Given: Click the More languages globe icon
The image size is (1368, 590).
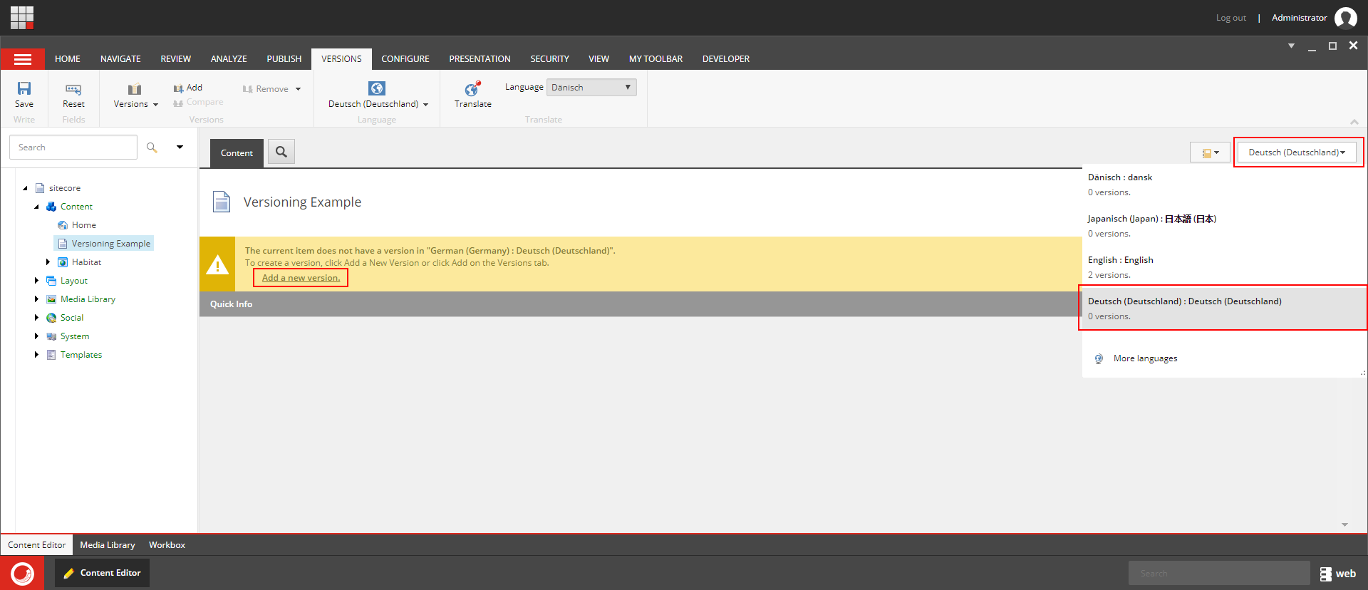Looking at the screenshot, I should 1099,358.
